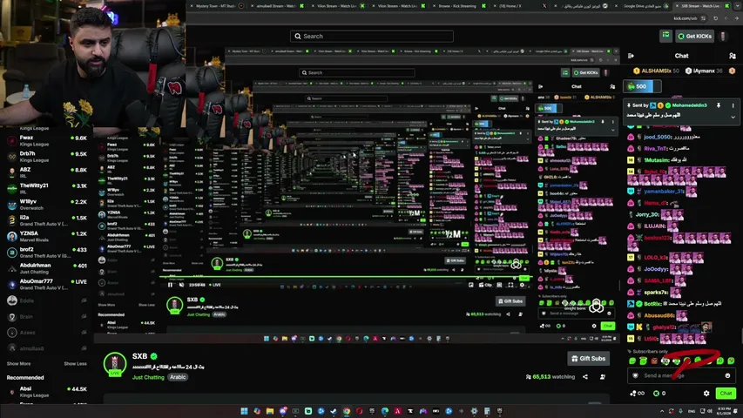Click the Gift Subs button beside 65,513 watching
743x418 pixels.
[589, 359]
